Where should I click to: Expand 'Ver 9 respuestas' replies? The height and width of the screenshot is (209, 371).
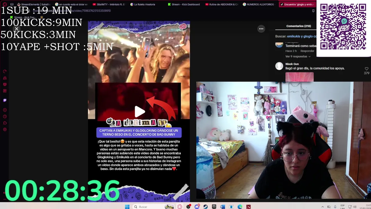[298, 56]
